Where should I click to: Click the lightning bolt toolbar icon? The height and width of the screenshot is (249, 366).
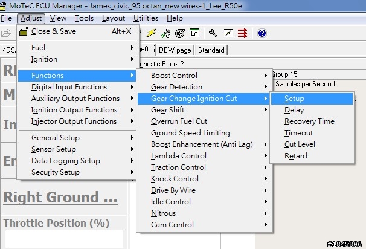pos(151,33)
